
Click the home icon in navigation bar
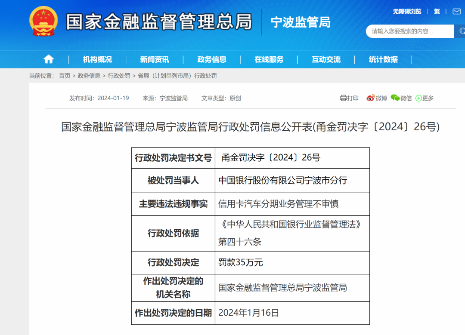49,59
